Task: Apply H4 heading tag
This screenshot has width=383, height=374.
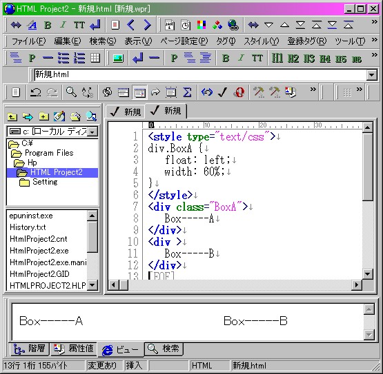Action: click(x=325, y=59)
